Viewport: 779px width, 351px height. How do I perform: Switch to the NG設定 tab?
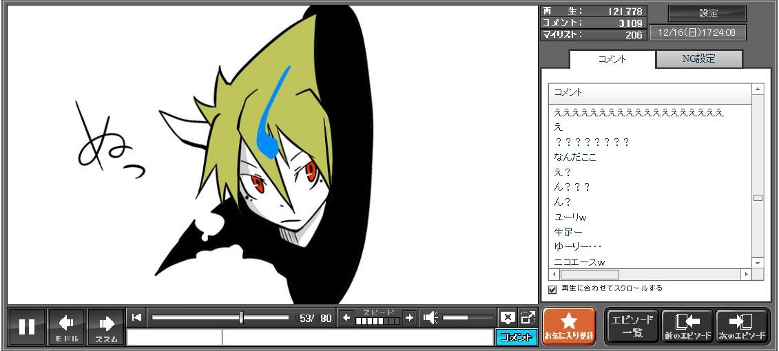698,59
